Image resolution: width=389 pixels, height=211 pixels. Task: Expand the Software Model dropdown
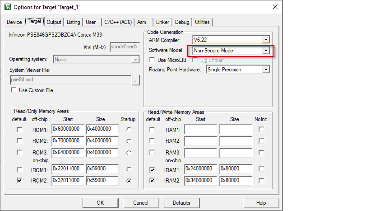coord(266,51)
